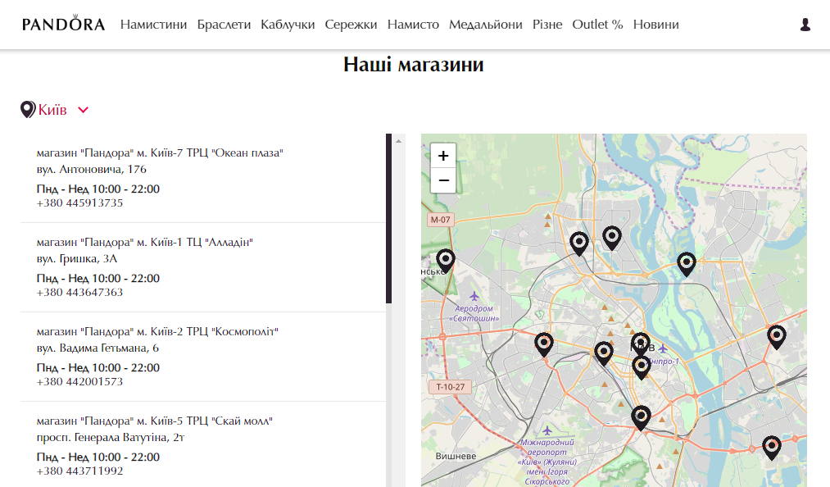Click the phone number +380 442001573

pyautogui.click(x=79, y=381)
